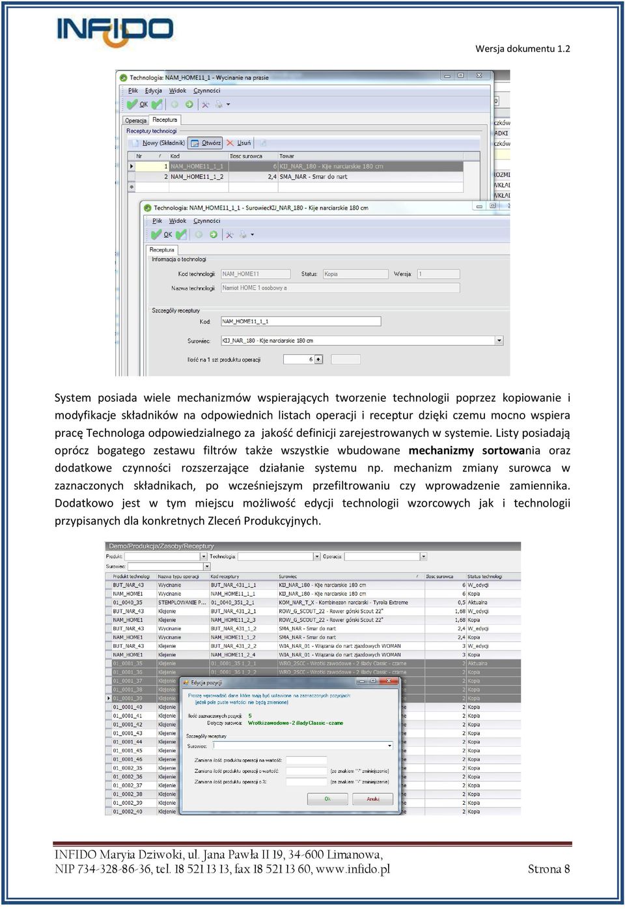Click green forward arrow in Wycinanie na prasie toolbar
The height and width of the screenshot is (909, 625).
click(189, 104)
